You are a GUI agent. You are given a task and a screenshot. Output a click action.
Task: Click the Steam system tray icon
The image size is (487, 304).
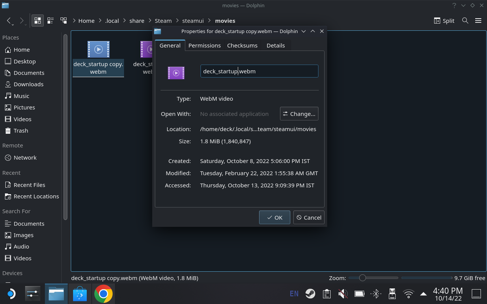click(310, 293)
